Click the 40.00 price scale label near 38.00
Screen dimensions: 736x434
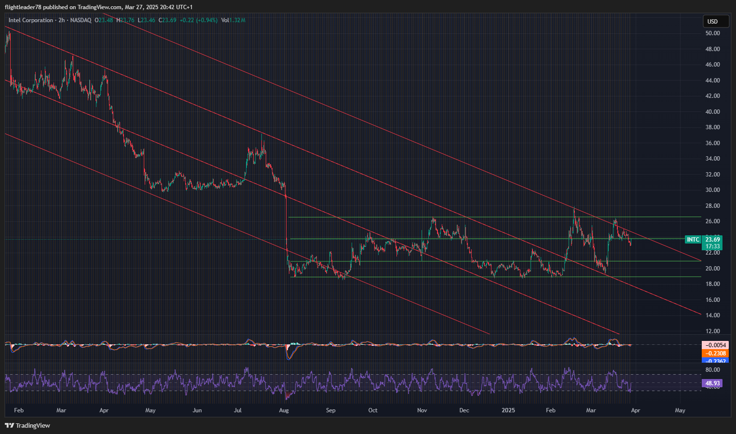712,112
